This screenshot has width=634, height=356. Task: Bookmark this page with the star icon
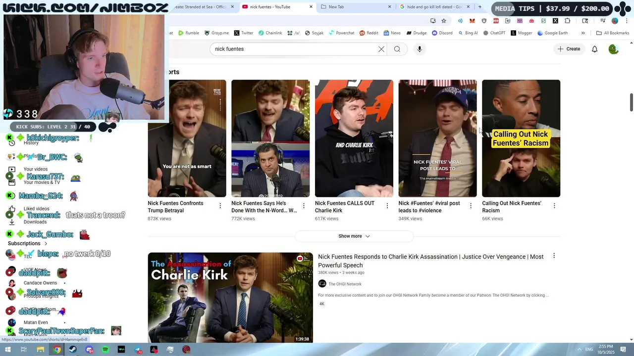444,21
